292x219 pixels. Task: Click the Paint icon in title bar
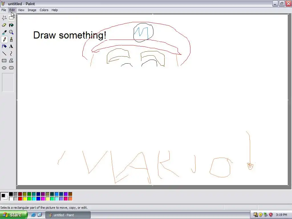[x=3, y=3]
